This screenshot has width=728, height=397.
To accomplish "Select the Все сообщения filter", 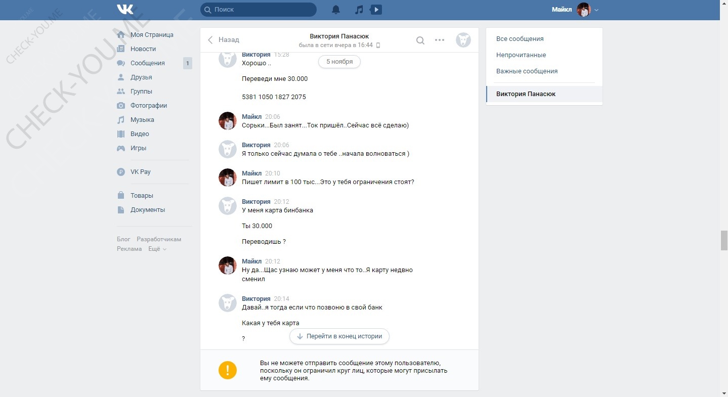I will (544, 39).
